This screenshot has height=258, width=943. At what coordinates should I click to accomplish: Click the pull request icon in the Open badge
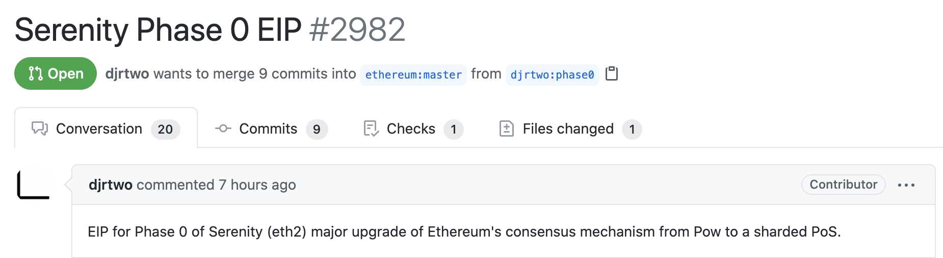(x=36, y=74)
